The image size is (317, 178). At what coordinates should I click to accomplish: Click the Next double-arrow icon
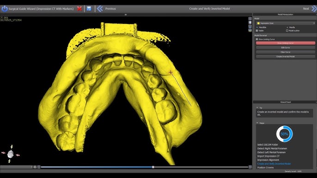point(314,9)
